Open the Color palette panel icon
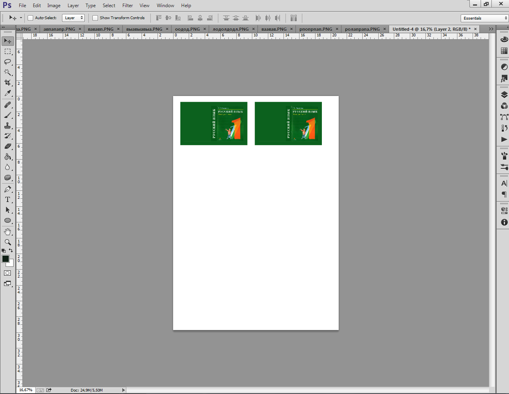 [504, 39]
